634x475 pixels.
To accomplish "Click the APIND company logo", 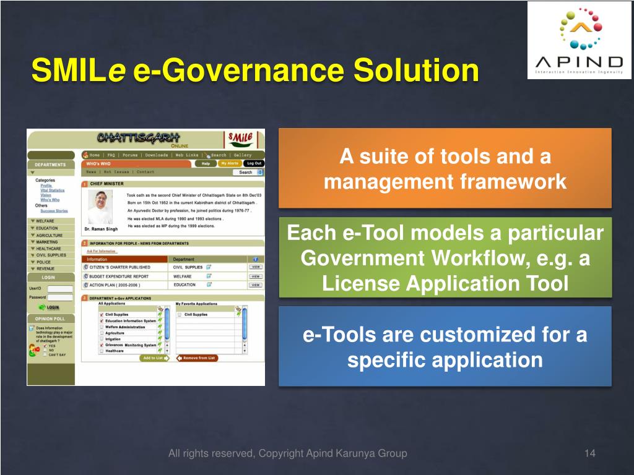I will 579,40.
